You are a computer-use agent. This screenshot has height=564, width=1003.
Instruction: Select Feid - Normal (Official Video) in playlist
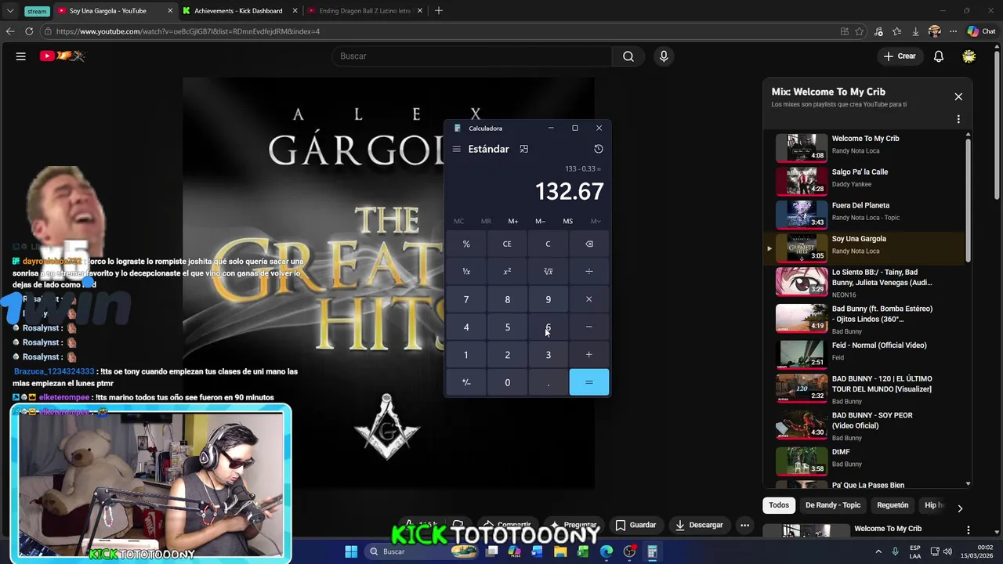866,354
